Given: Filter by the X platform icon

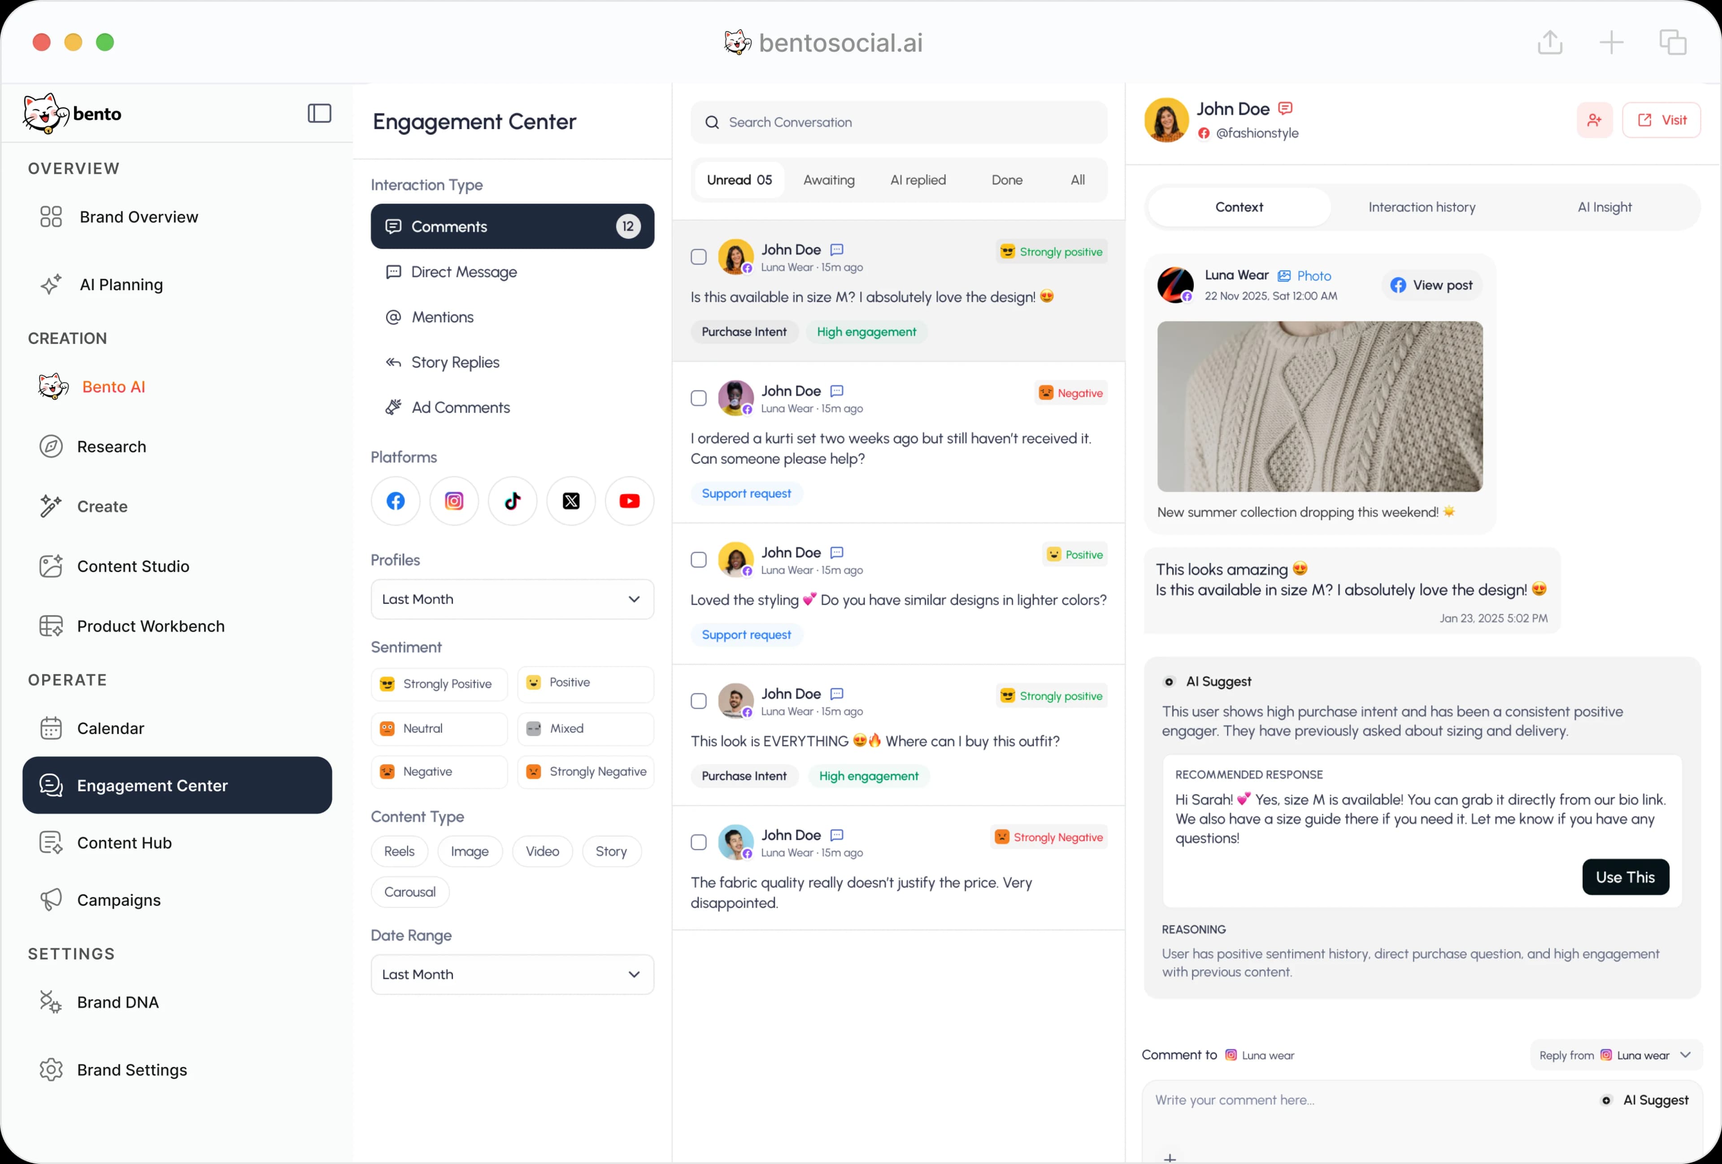Looking at the screenshot, I should pos(571,501).
